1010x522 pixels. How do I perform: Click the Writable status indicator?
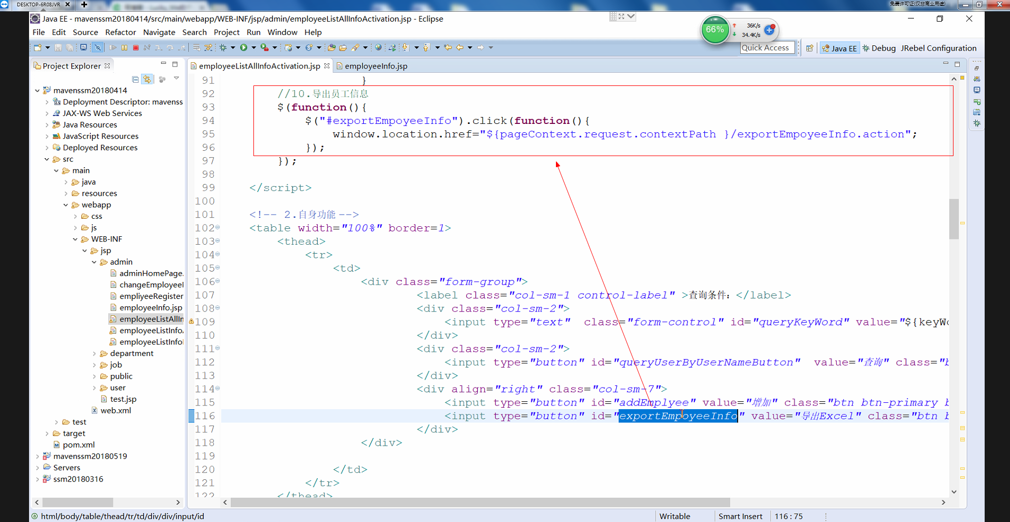(674, 516)
